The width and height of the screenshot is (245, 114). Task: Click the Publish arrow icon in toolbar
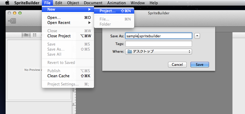pyautogui.click(x=12, y=21)
